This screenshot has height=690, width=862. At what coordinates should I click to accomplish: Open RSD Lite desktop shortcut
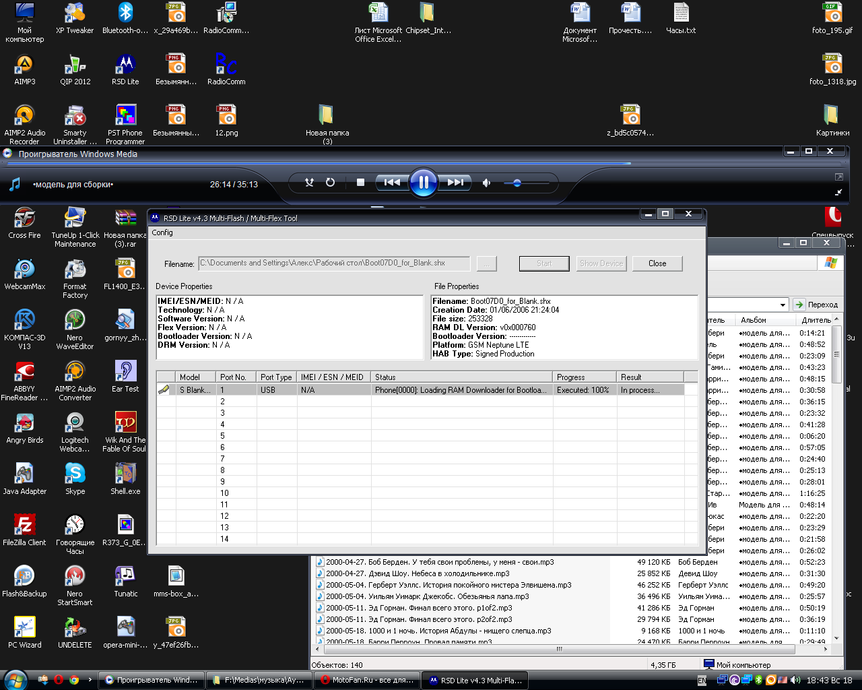pyautogui.click(x=125, y=69)
